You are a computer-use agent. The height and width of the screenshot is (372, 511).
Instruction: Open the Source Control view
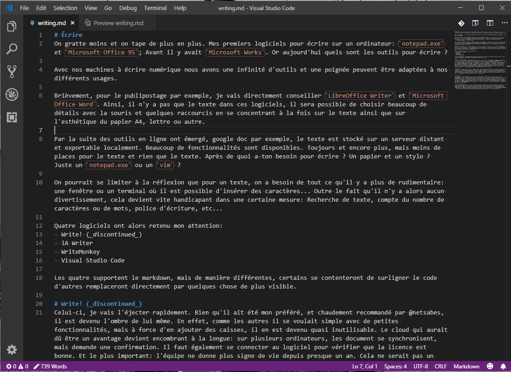pyautogui.click(x=12, y=72)
